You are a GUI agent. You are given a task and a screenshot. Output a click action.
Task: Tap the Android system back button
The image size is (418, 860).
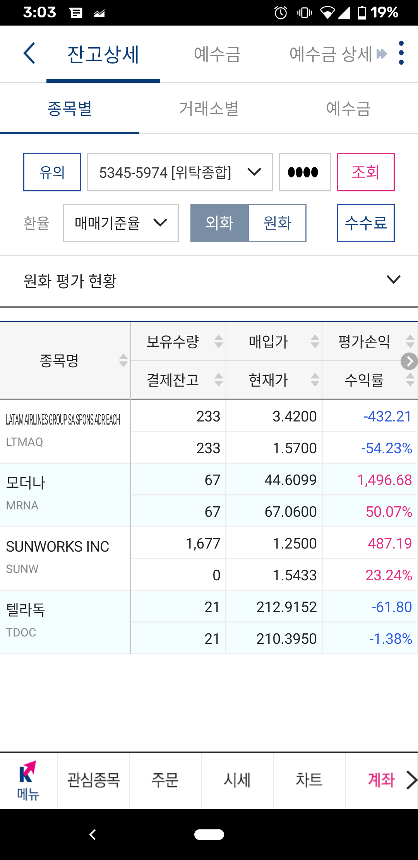click(93, 834)
